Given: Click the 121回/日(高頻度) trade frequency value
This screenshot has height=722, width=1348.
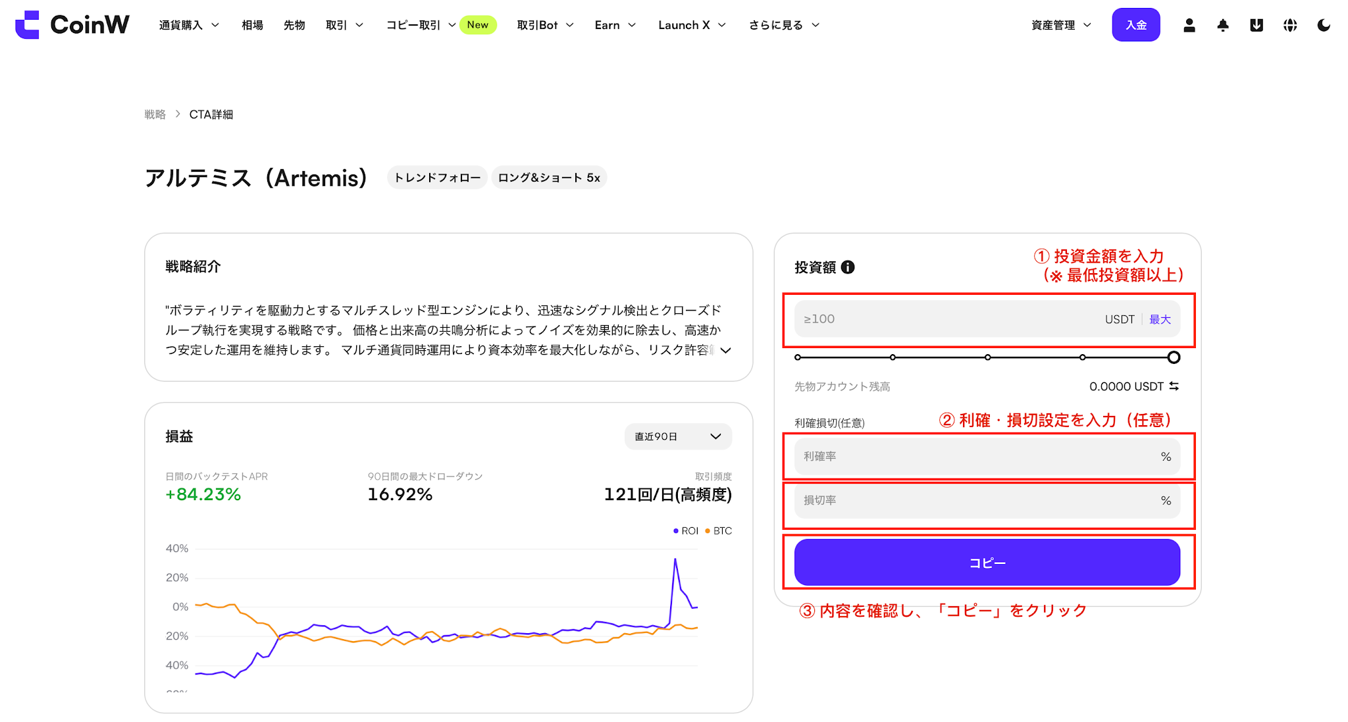Looking at the screenshot, I should (x=668, y=494).
